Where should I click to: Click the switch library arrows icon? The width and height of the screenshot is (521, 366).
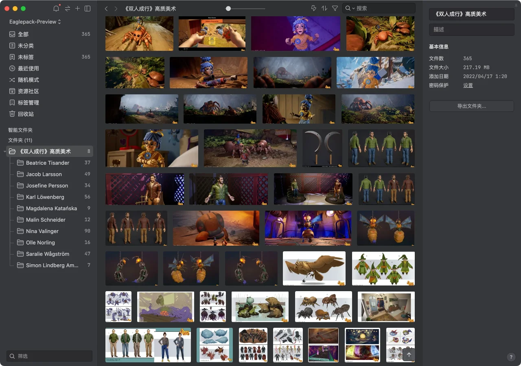[67, 9]
